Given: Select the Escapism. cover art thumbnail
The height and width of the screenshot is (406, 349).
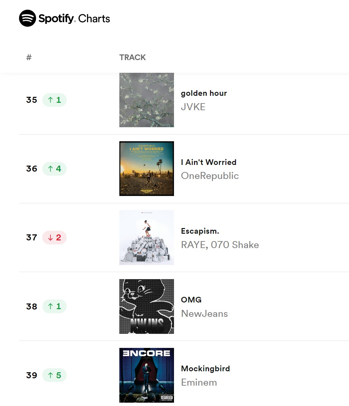Looking at the screenshot, I should (147, 237).
